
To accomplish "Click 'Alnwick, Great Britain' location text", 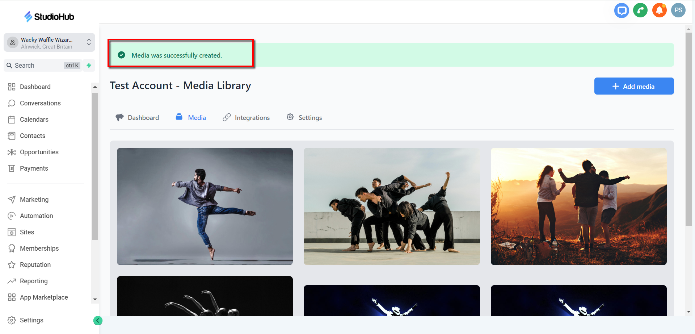I will point(46,47).
